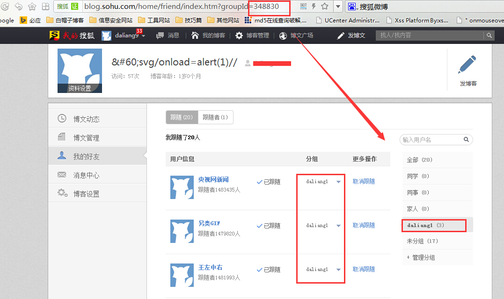Open the 央视网新闻 user link

click(x=213, y=179)
